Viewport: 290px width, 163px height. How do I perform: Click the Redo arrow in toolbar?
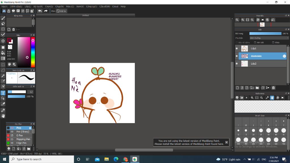(46, 11)
